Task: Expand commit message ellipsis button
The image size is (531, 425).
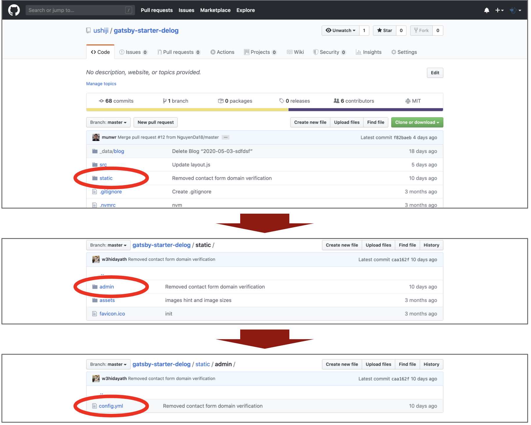Action: [226, 137]
